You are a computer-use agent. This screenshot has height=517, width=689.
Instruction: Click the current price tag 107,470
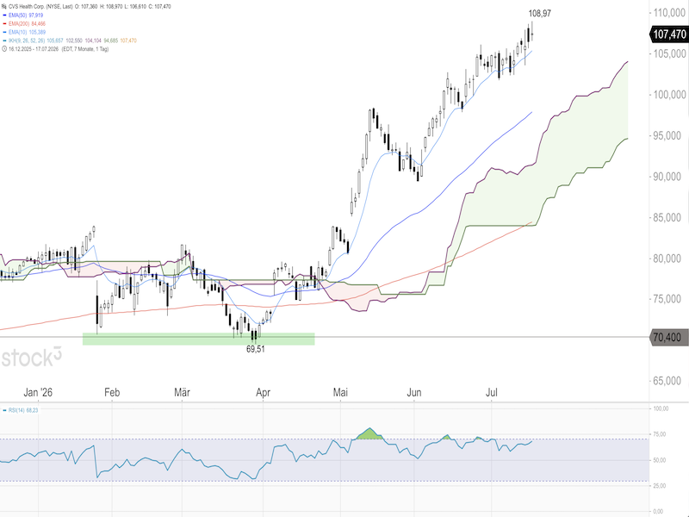pos(669,34)
